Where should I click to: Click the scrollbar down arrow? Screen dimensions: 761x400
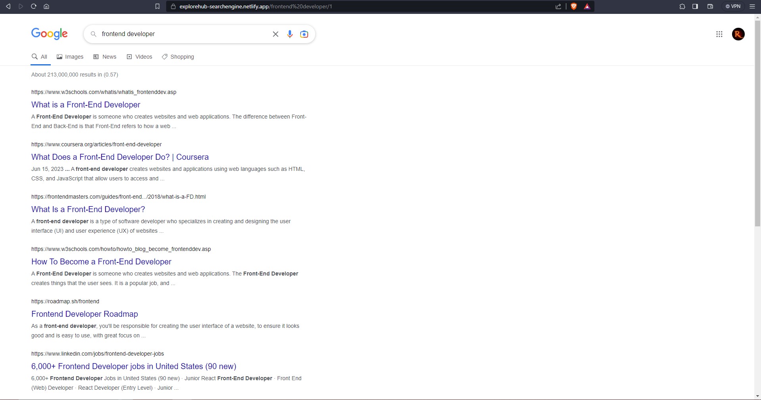click(757, 396)
